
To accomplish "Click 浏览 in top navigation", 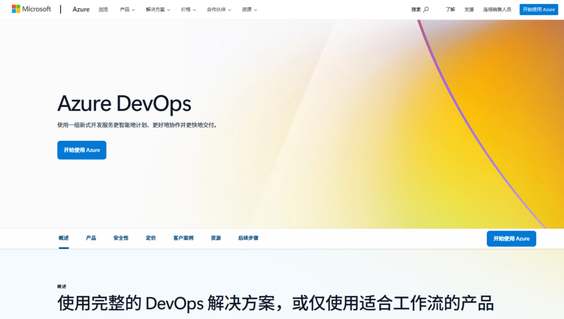I will click(103, 9).
